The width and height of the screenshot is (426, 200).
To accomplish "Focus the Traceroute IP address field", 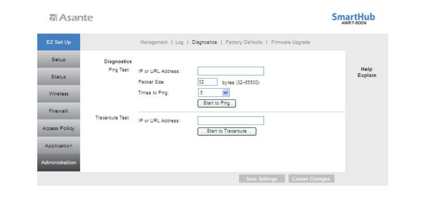I will coord(231,120).
